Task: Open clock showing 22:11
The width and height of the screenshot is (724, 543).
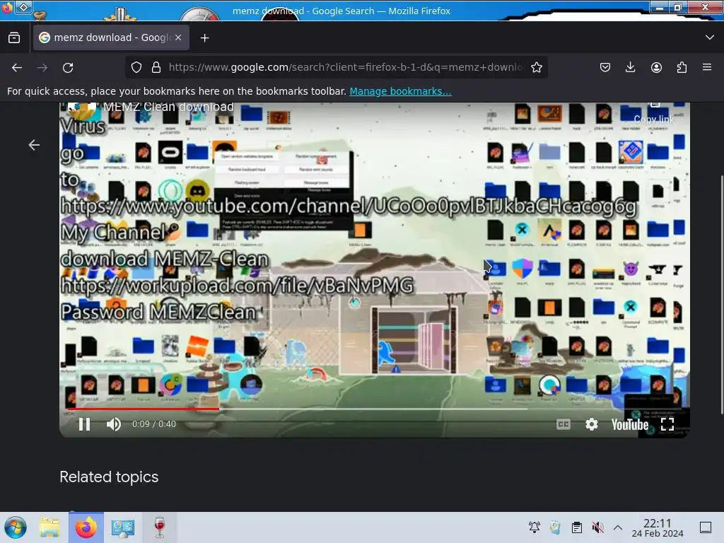Action: [658, 527]
